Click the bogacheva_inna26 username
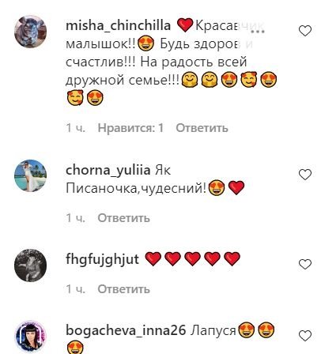The height and width of the screenshot is (354, 321). click(126, 330)
